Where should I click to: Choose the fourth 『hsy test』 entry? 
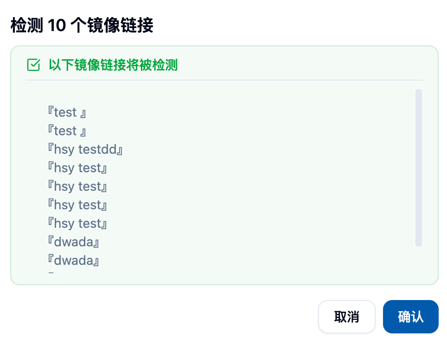(77, 224)
